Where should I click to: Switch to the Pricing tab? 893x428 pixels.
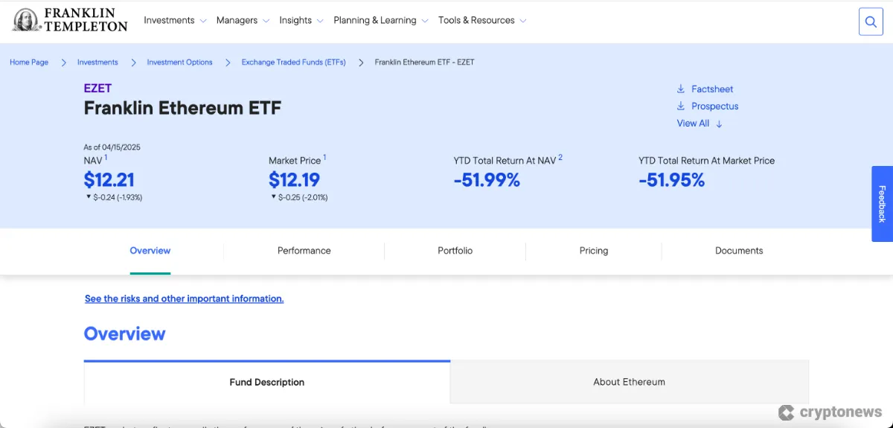point(594,251)
